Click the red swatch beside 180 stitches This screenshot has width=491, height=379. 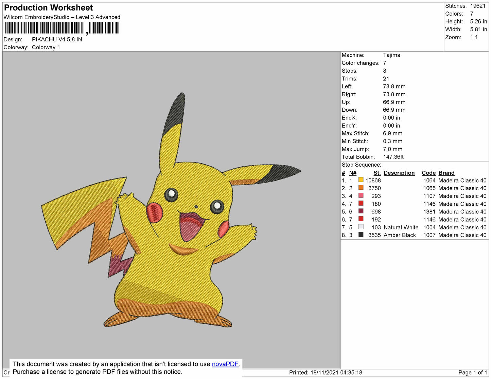361,204
